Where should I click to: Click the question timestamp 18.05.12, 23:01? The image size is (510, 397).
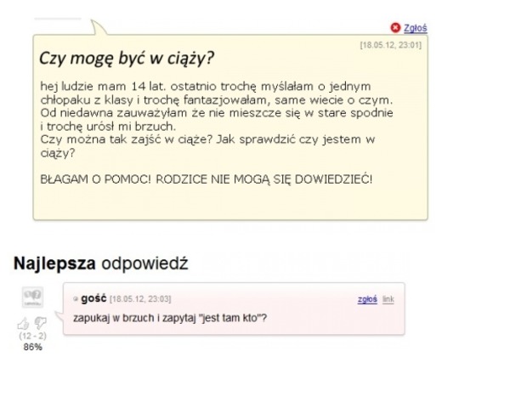coord(391,45)
